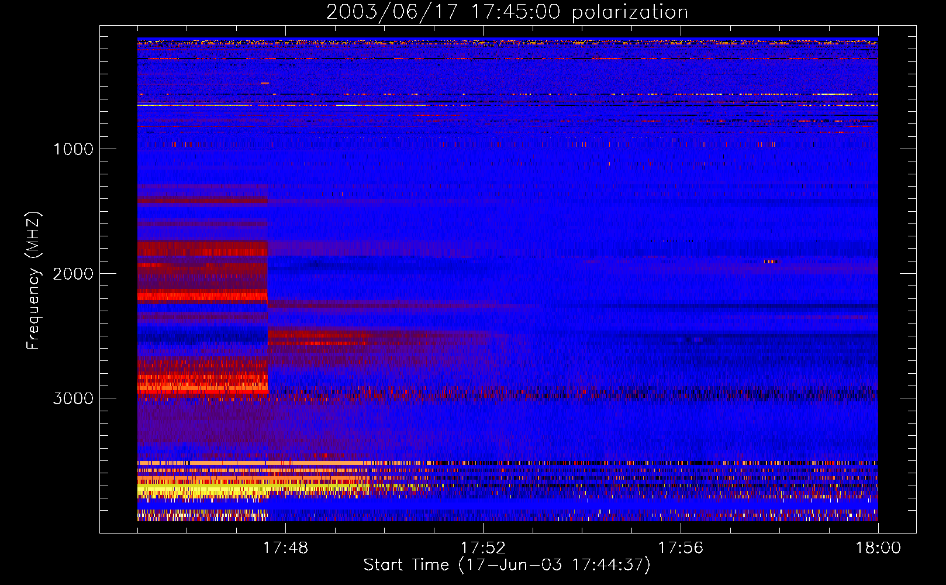Click the 17:48 time tick label
This screenshot has width=946, height=585.
[285, 548]
